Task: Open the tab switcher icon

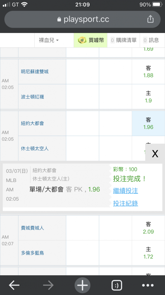Action: (117, 285)
